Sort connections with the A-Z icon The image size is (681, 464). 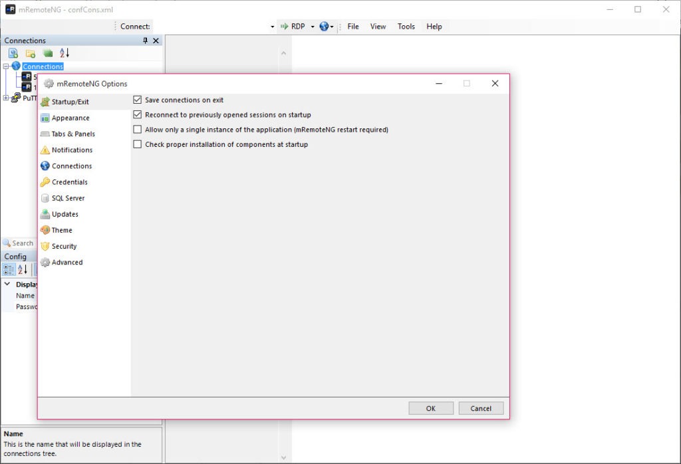coord(65,53)
